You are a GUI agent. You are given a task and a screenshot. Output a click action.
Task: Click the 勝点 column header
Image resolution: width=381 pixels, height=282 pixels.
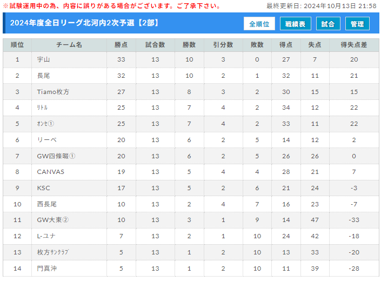pyautogui.click(x=121, y=45)
